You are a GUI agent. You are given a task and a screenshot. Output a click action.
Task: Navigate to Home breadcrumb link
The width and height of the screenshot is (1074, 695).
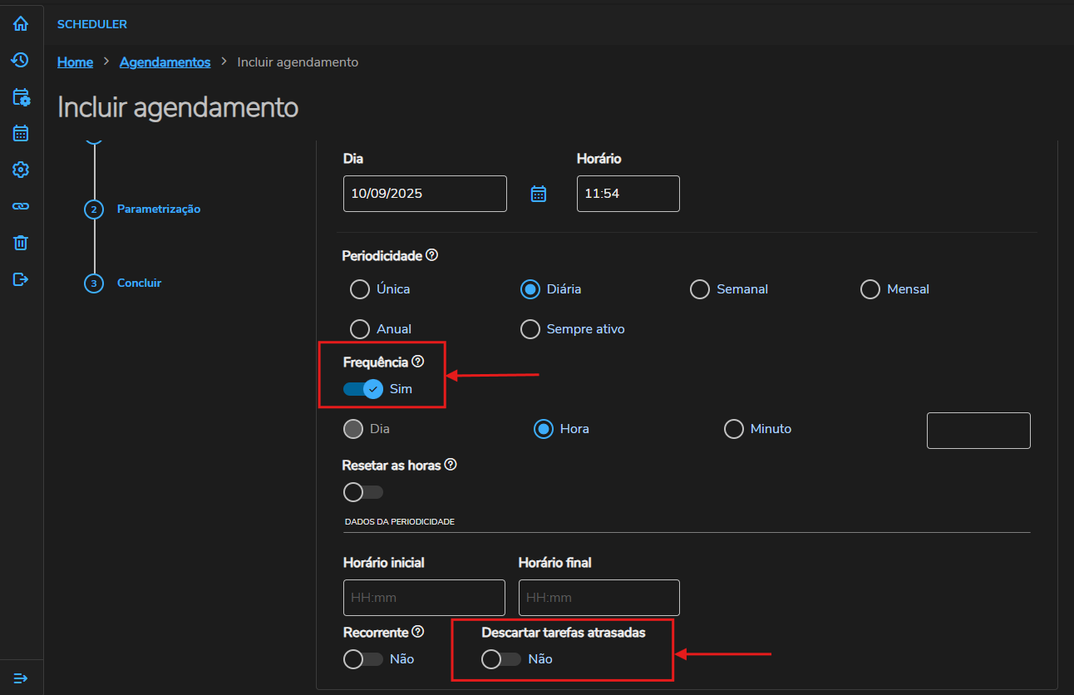click(75, 62)
